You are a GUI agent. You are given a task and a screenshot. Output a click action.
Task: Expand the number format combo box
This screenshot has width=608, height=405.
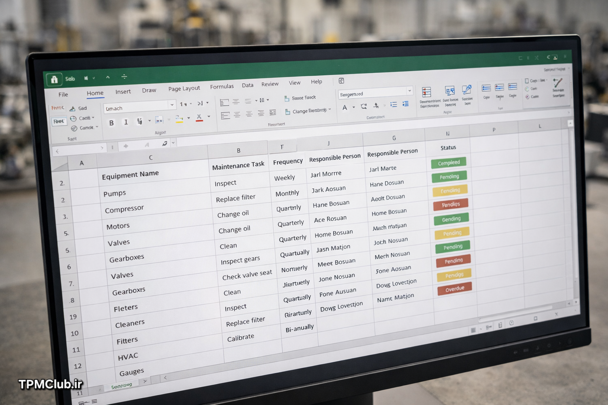[x=409, y=91]
